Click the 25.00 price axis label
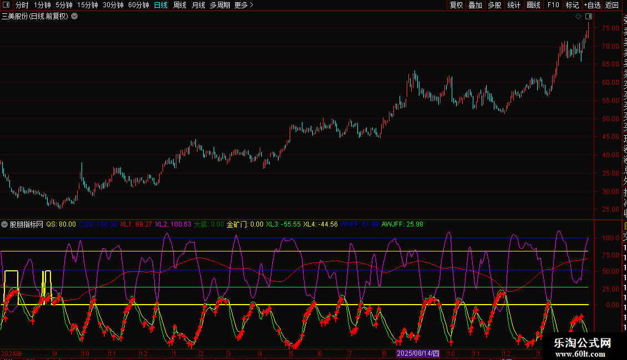Image resolution: width=627 pixels, height=360 pixels. pos(610,209)
